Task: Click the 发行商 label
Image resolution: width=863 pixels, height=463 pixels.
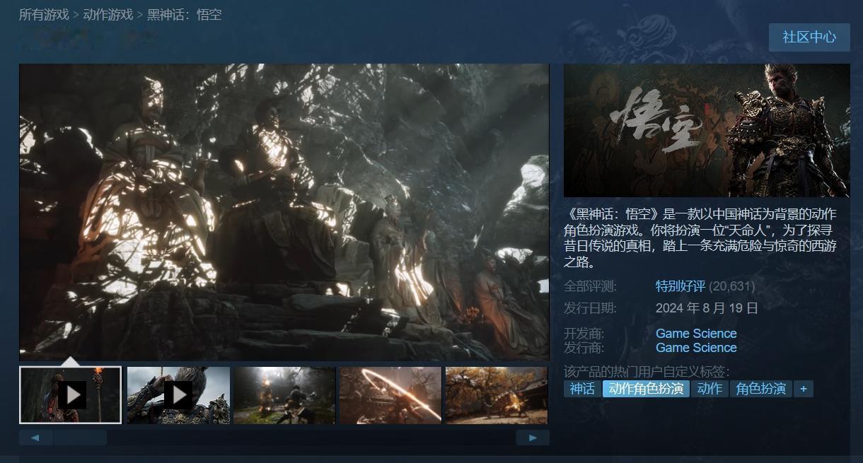Action: pos(584,348)
